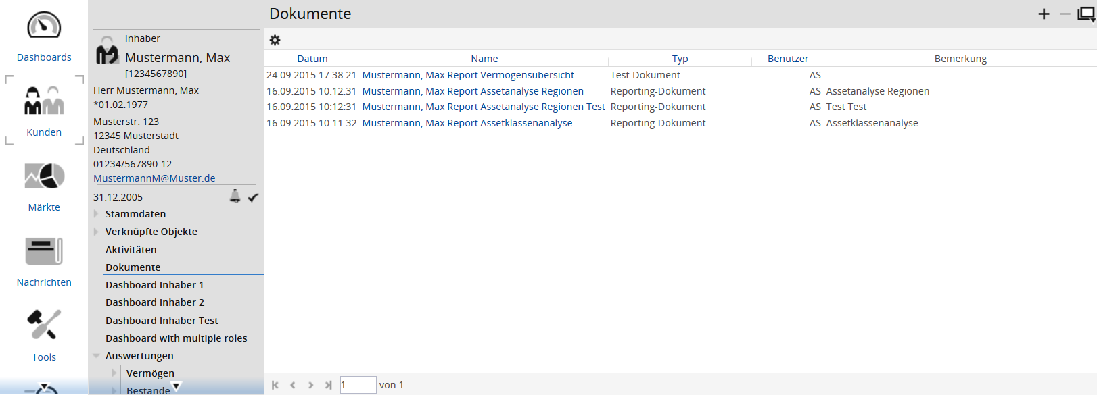Viewport: 1097px width, 395px height.
Task: Open Aktivitäten in the sidebar menu
Action: click(131, 250)
